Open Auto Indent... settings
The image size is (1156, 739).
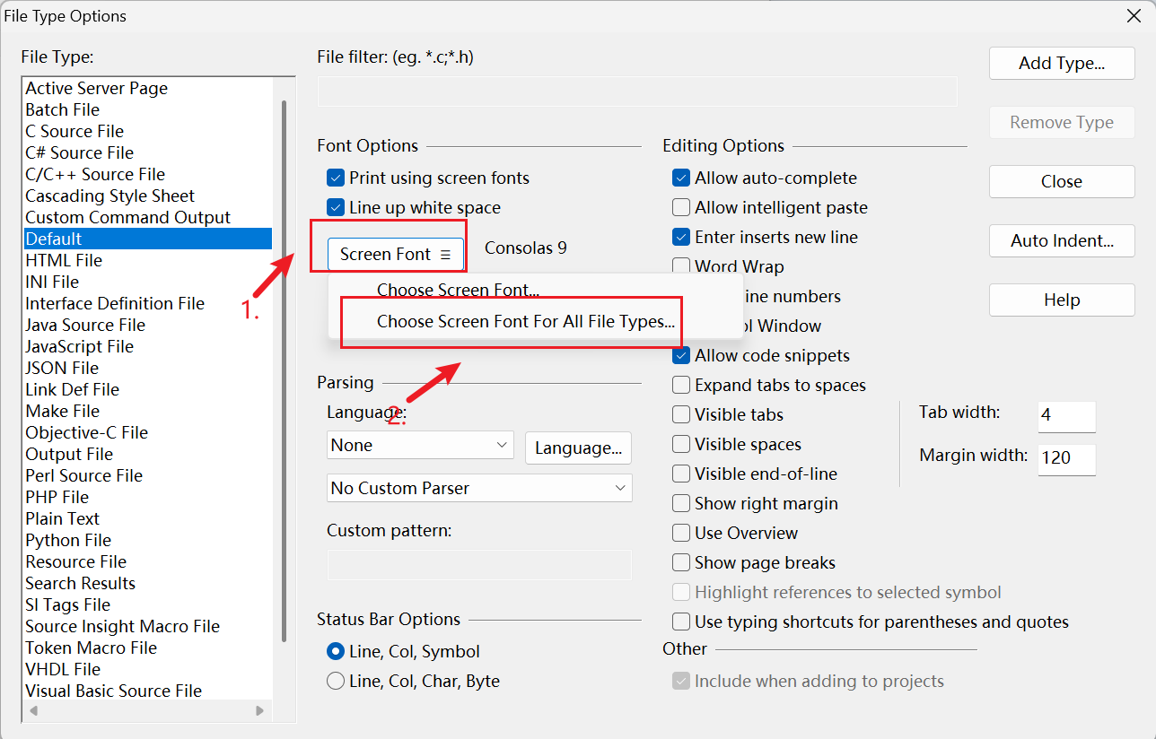pos(1061,240)
